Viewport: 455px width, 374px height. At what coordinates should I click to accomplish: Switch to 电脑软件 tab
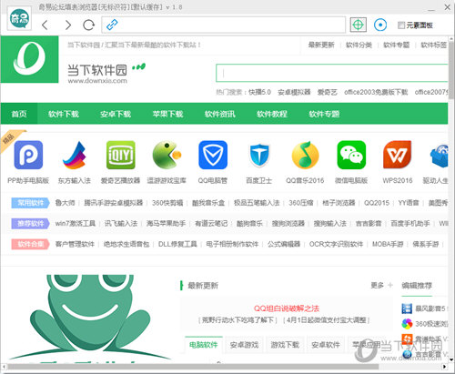204,345
